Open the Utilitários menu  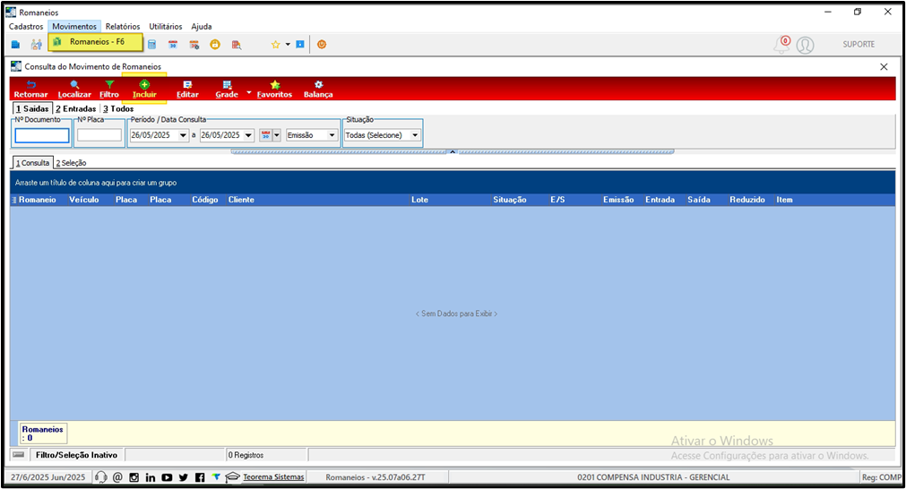(x=165, y=27)
